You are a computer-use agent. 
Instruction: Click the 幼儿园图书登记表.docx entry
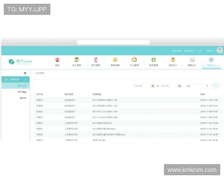104,129
